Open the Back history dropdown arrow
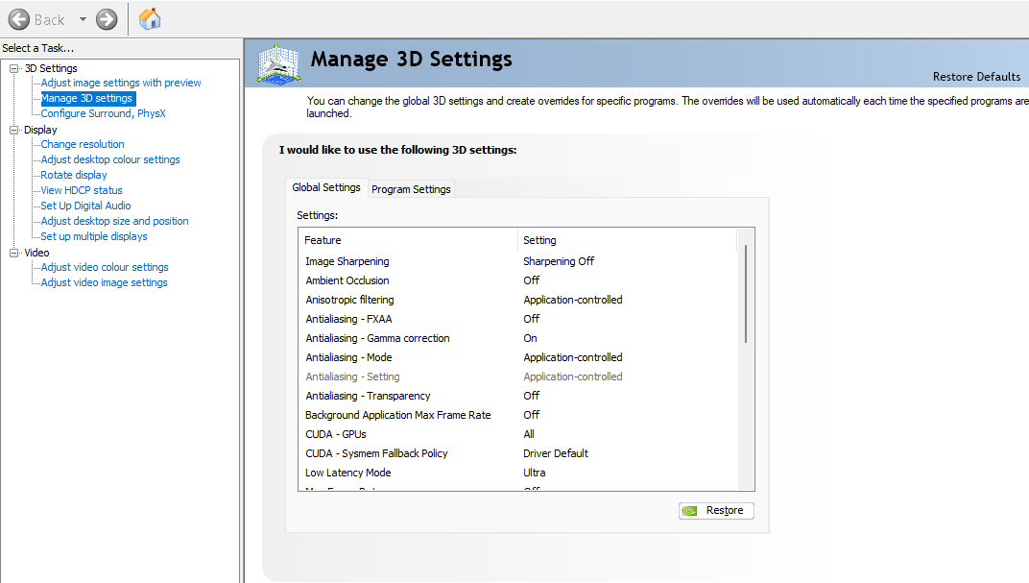 (83, 20)
